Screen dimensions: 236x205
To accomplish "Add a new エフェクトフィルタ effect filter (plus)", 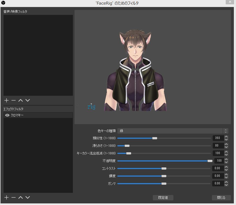I will click(x=7, y=197).
